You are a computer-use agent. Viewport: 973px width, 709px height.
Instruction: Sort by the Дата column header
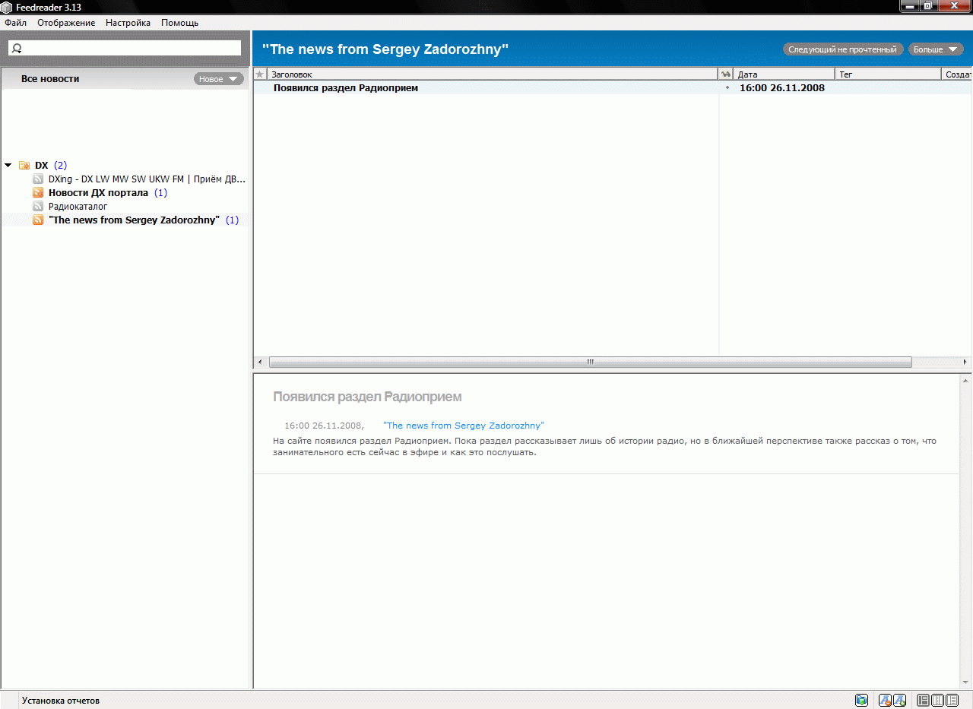pyautogui.click(x=784, y=74)
